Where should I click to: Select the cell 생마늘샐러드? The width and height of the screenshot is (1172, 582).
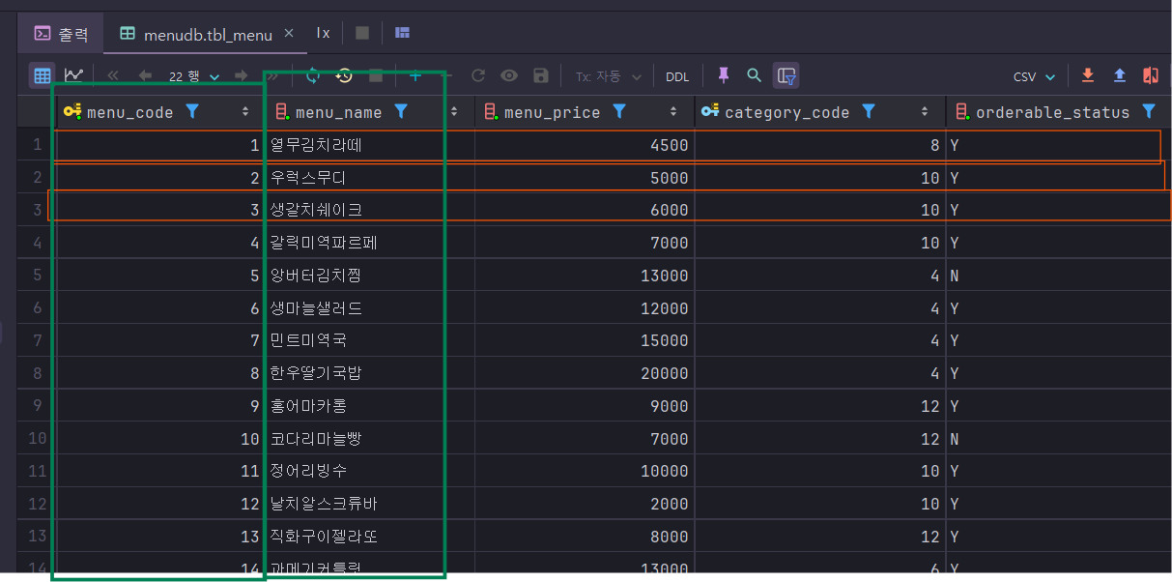370,307
